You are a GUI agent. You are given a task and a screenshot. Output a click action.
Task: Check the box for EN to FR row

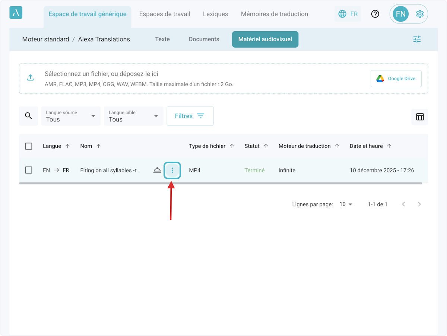[x=29, y=170]
